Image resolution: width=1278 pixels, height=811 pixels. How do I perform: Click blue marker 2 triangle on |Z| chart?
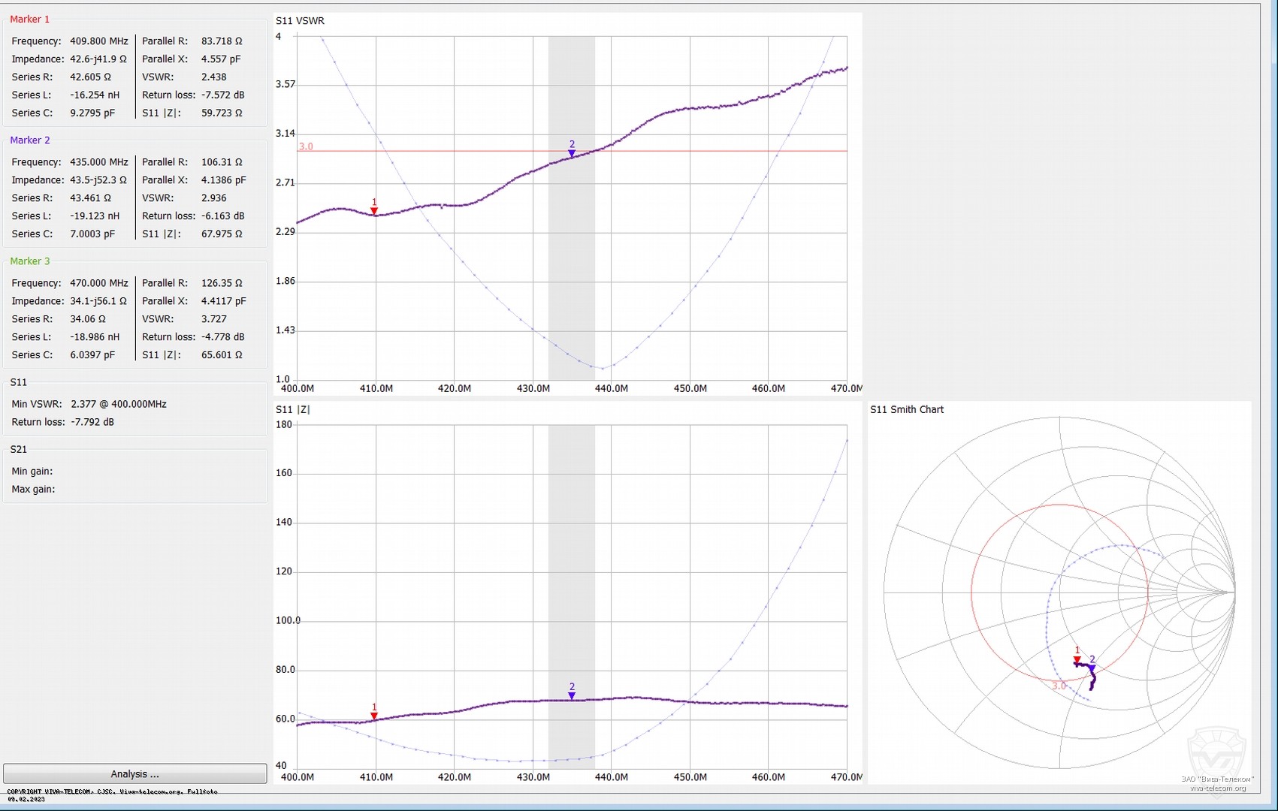click(x=572, y=695)
